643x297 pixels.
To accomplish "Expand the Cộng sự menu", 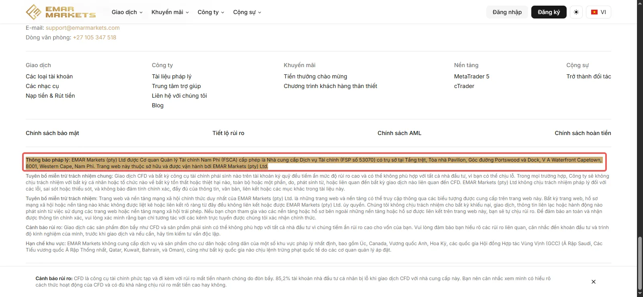I will click(x=247, y=12).
